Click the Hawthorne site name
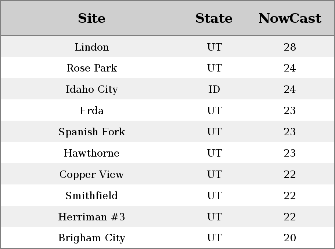 [x=91, y=153]
